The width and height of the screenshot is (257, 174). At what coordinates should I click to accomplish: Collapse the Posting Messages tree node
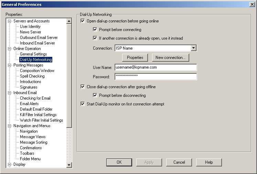pyautogui.click(x=9, y=65)
